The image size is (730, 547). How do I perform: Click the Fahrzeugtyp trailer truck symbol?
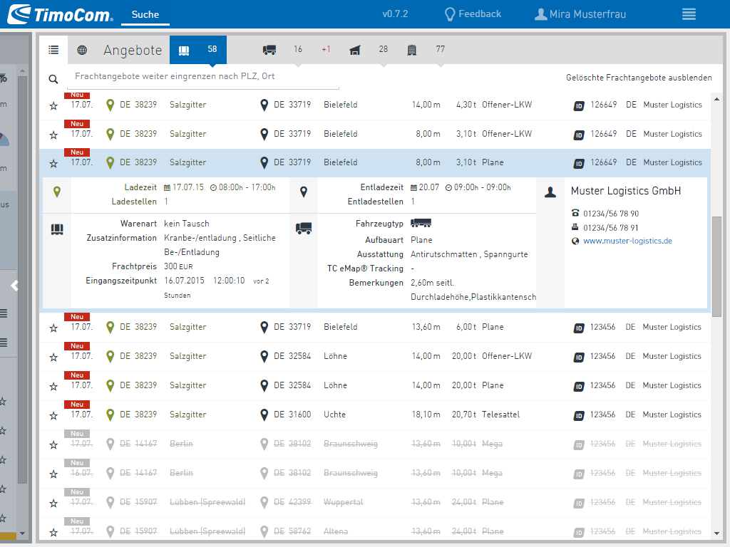click(x=421, y=223)
